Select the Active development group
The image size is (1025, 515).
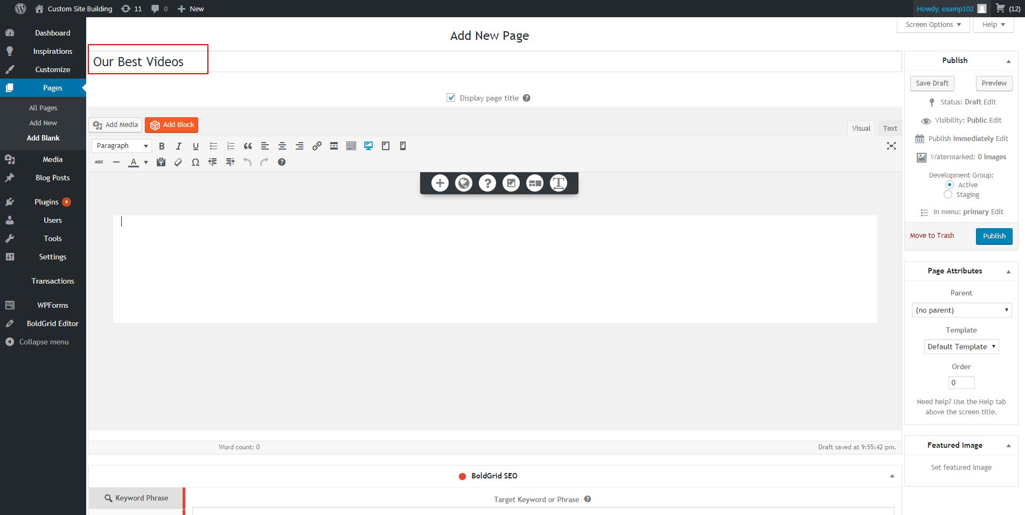tap(950, 185)
